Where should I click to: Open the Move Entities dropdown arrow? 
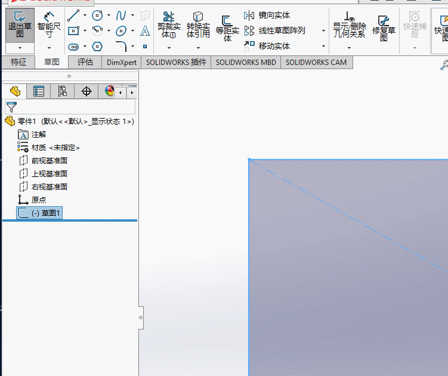click(323, 46)
